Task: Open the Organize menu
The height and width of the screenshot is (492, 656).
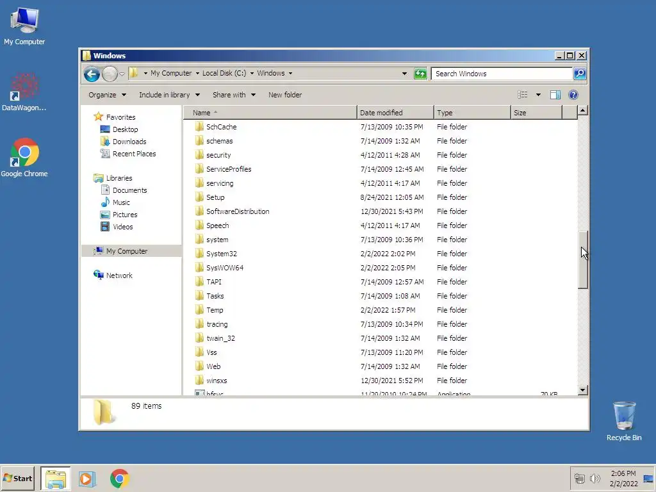Action: 107,95
